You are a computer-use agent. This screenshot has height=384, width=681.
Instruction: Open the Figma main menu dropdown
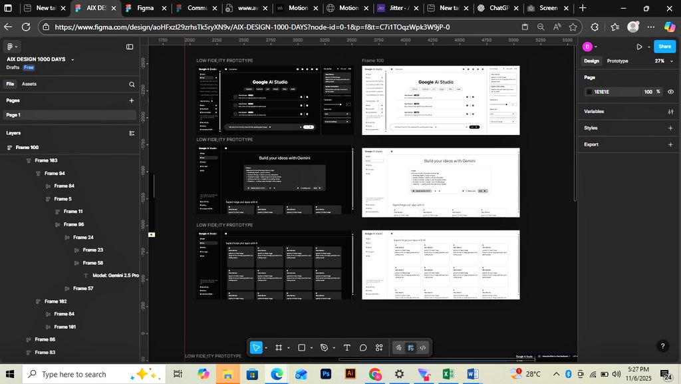pos(12,47)
